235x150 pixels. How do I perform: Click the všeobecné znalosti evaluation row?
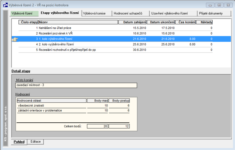pyautogui.click(x=73, y=106)
